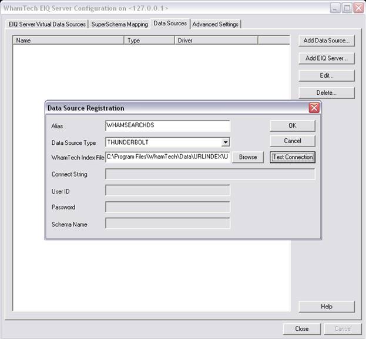Screen dimensions: 366x339
Task: Click the Edit button
Action: (327, 75)
